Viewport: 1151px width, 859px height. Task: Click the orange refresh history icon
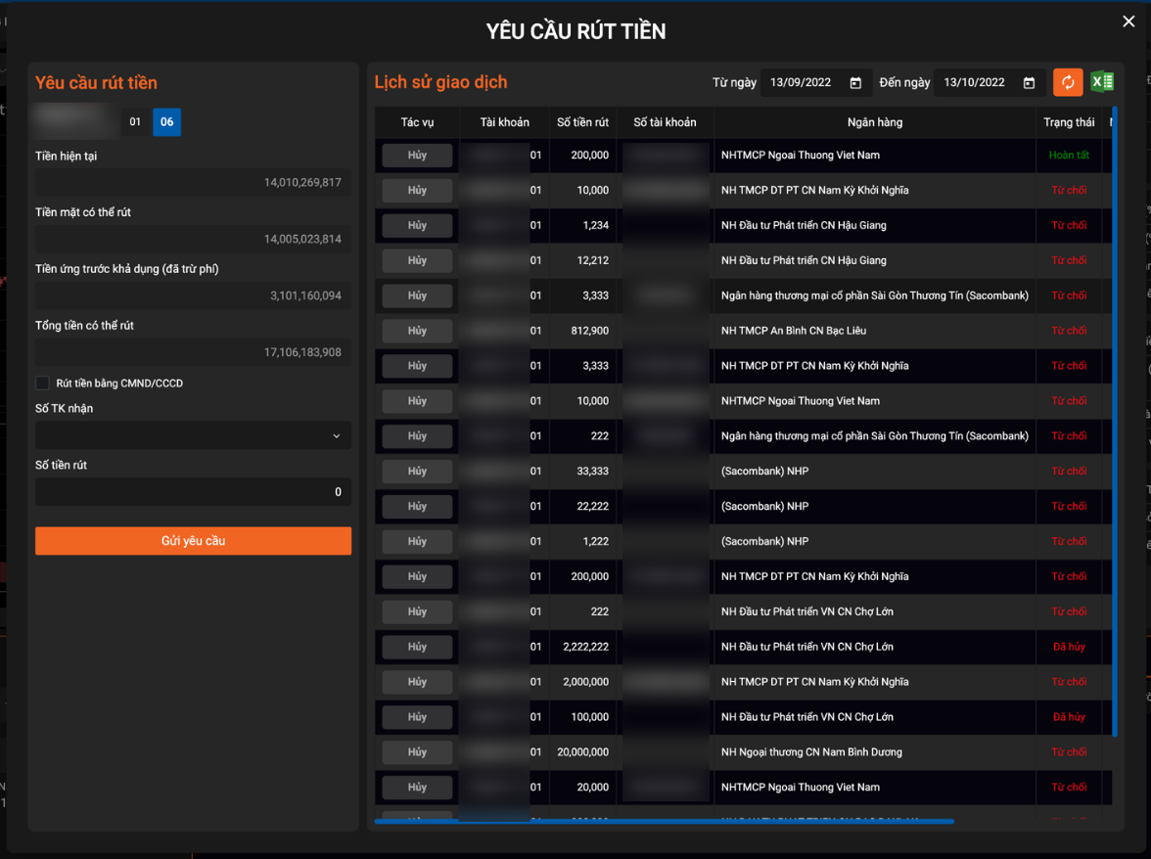tap(1068, 82)
